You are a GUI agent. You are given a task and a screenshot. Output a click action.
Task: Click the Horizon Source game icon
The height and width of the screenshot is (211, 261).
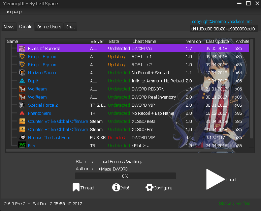[22, 73]
